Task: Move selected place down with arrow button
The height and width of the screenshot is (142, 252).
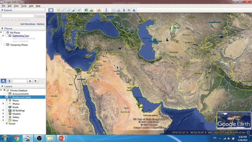Action: [35, 81]
